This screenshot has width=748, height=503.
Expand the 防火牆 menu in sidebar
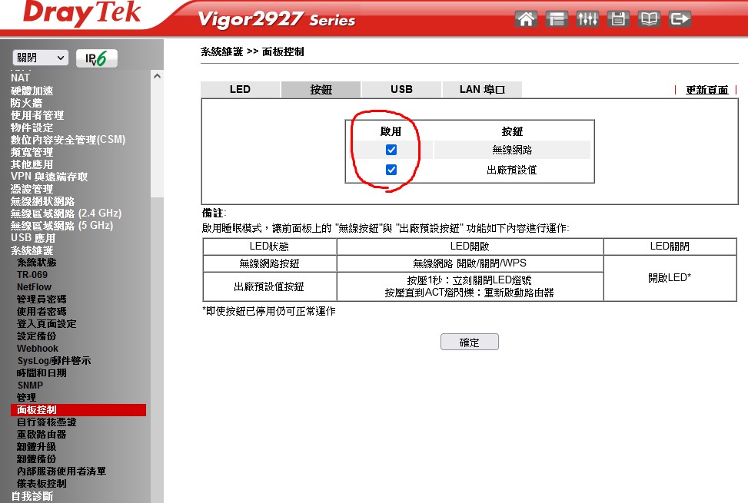click(26, 103)
